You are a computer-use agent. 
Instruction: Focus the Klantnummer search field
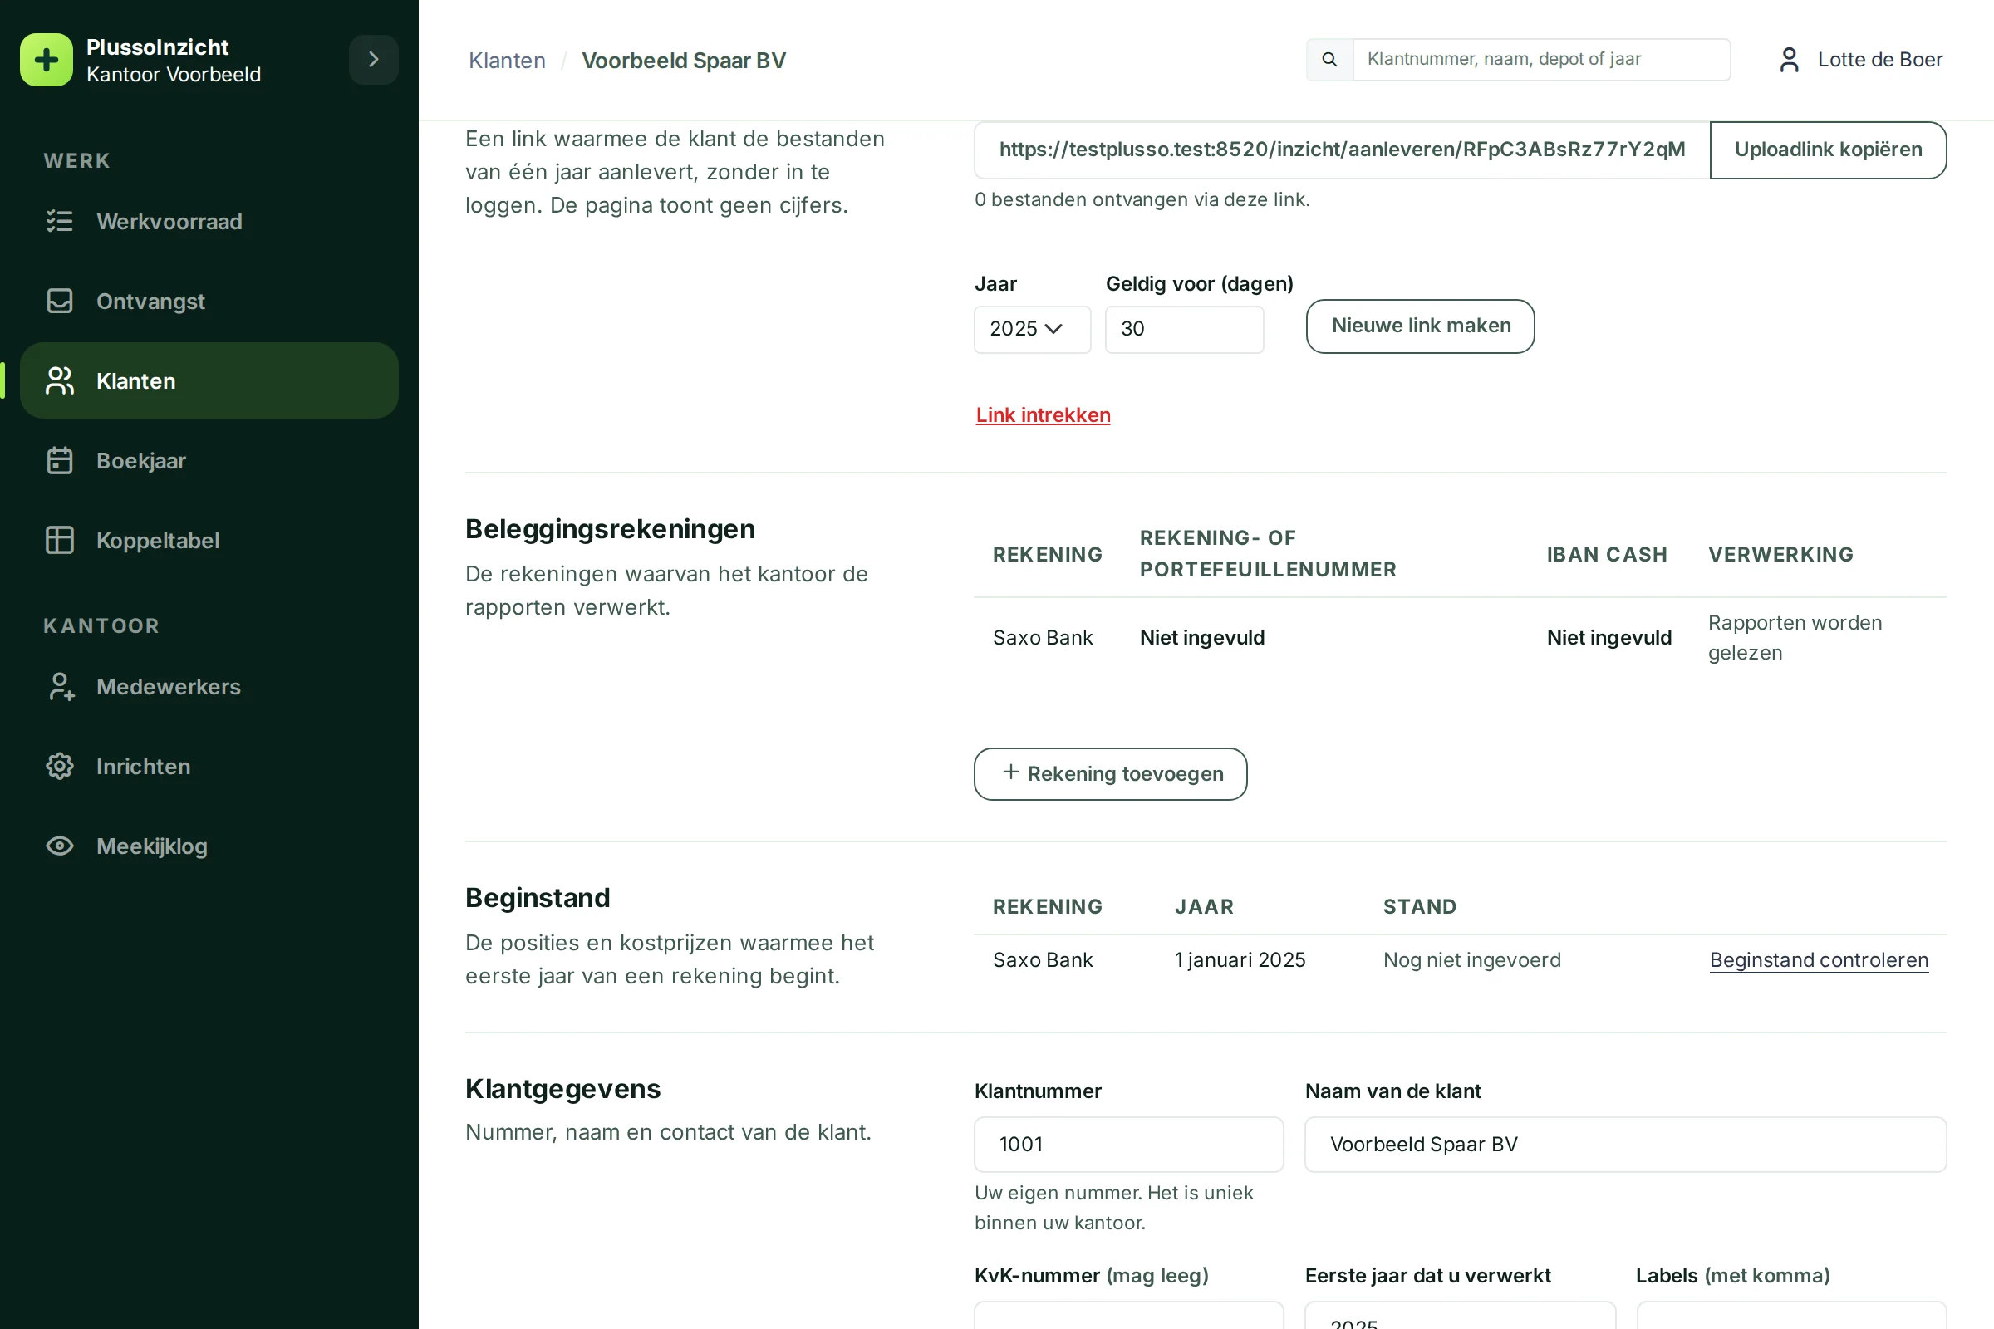coord(1541,59)
